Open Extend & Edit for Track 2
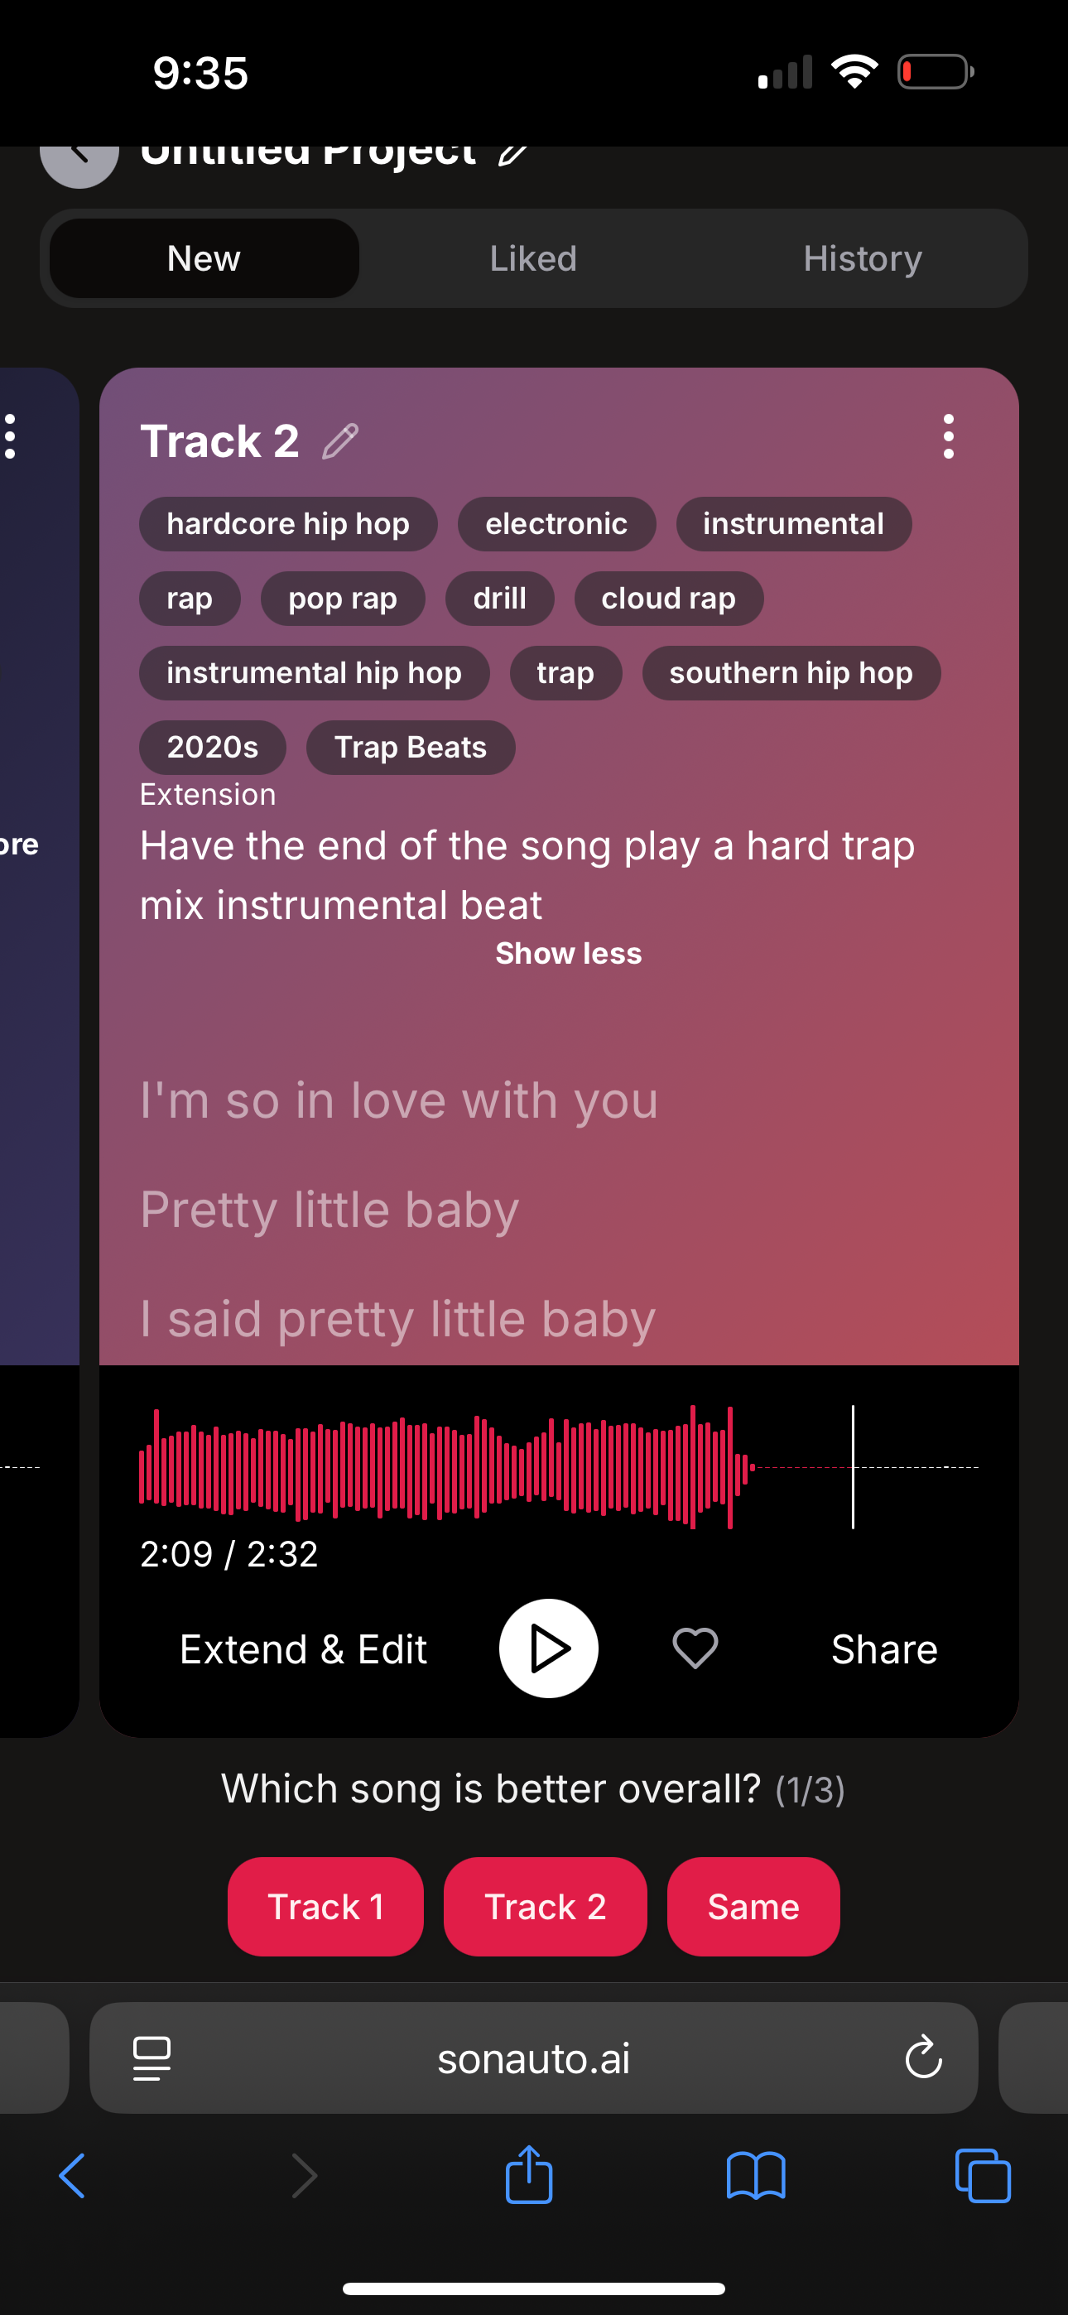1068x2315 pixels. 303,1649
